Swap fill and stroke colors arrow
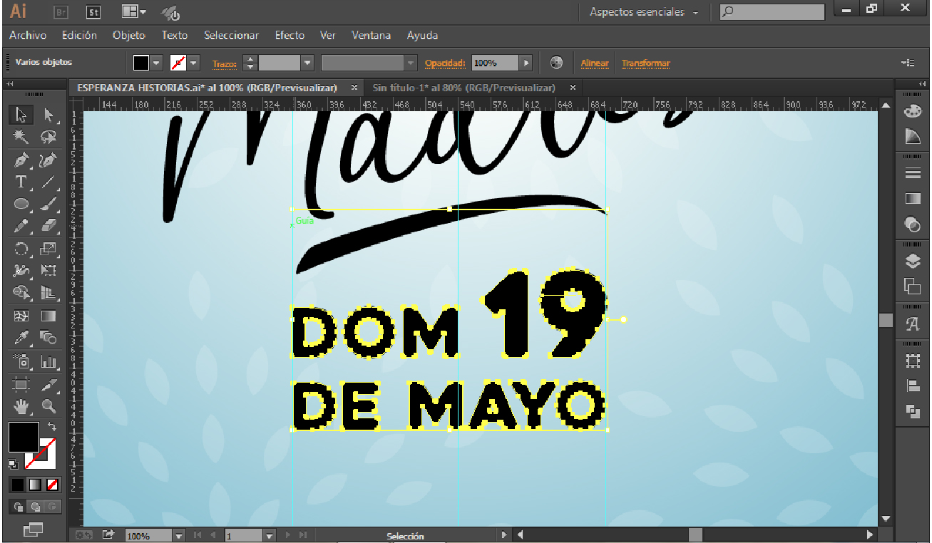 pyautogui.click(x=52, y=426)
